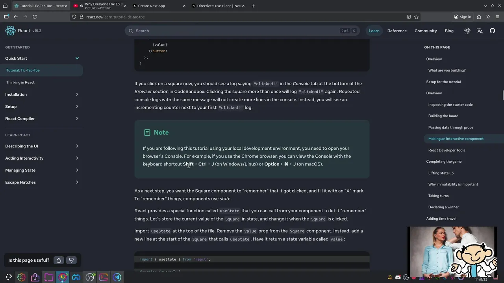This screenshot has height=283, width=504.
Task: Toggle dark/light theme mode
Action: pyautogui.click(x=467, y=31)
